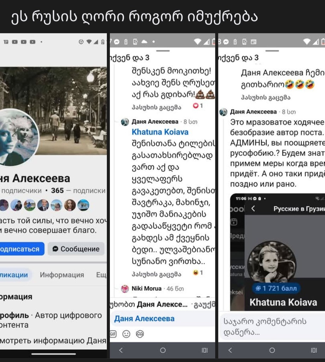Tap the reactions header 'თქვენ და 3' in middle

130,58
